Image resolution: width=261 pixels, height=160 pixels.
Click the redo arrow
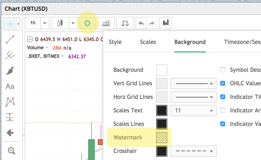pyautogui.click(x=152, y=23)
